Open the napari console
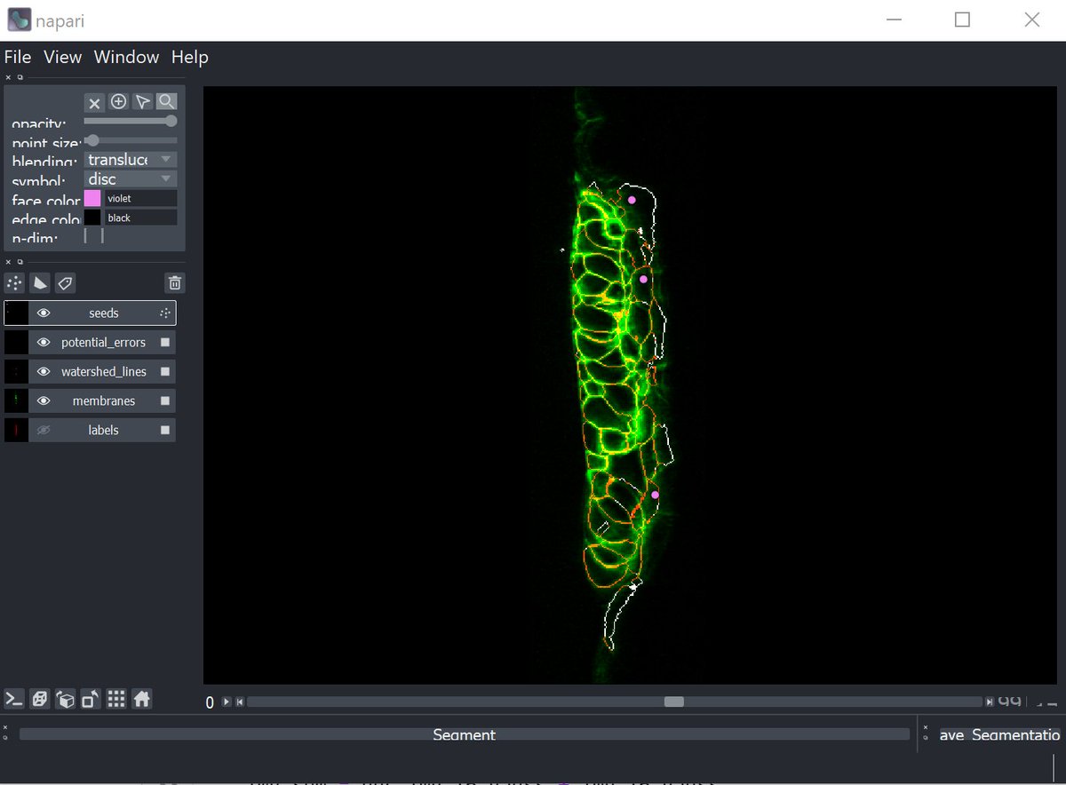The width and height of the screenshot is (1066, 785). pos(14,699)
